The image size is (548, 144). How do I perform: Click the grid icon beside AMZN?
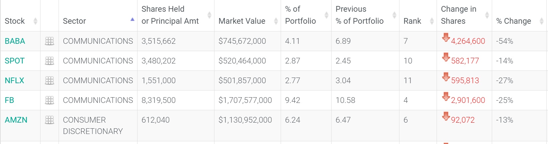click(x=50, y=120)
